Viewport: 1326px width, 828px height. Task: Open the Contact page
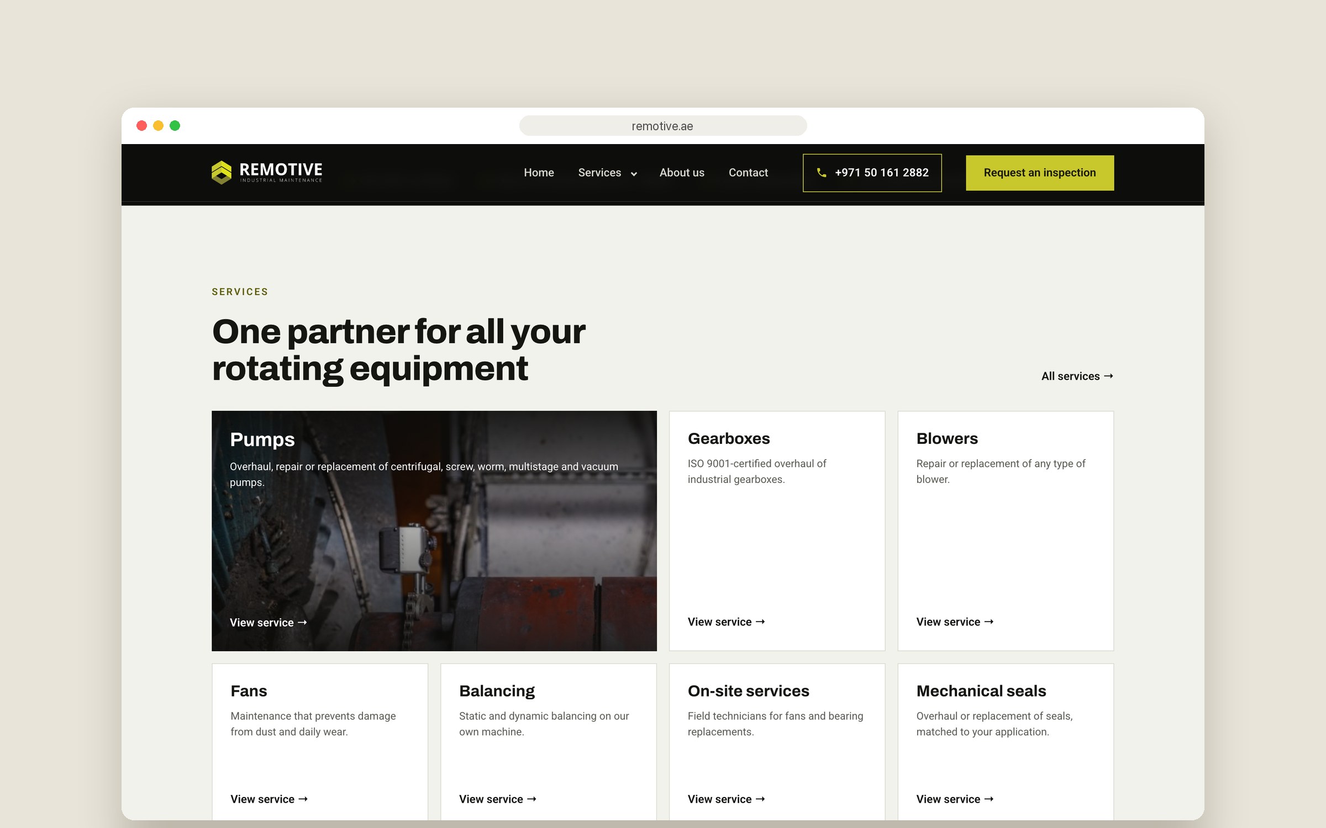[748, 173]
